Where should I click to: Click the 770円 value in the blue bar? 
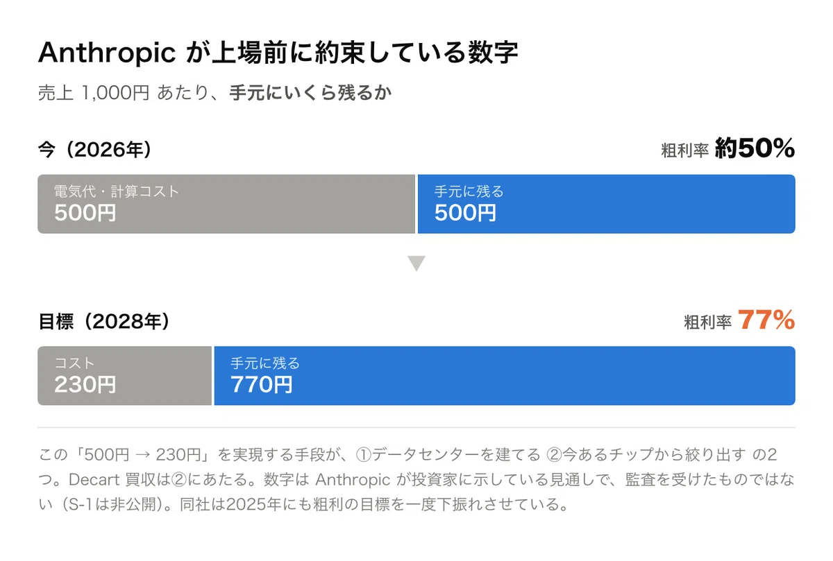[x=261, y=384]
